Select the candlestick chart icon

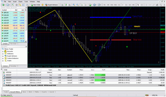pos(66,5)
